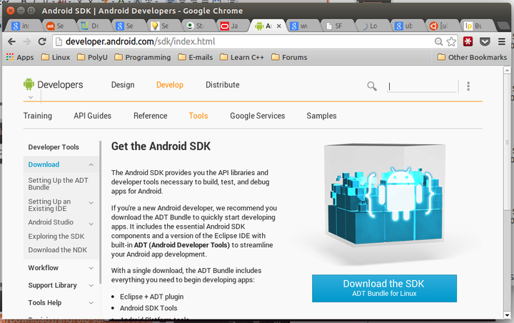Go to the Reference section
The height and width of the screenshot is (323, 514).
[151, 116]
